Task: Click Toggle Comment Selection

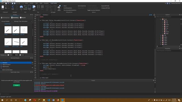Action: pyautogui.click(x=94, y=10)
